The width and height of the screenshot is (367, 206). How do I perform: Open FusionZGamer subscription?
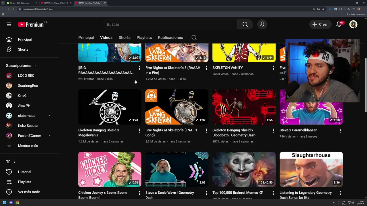tap(30, 136)
